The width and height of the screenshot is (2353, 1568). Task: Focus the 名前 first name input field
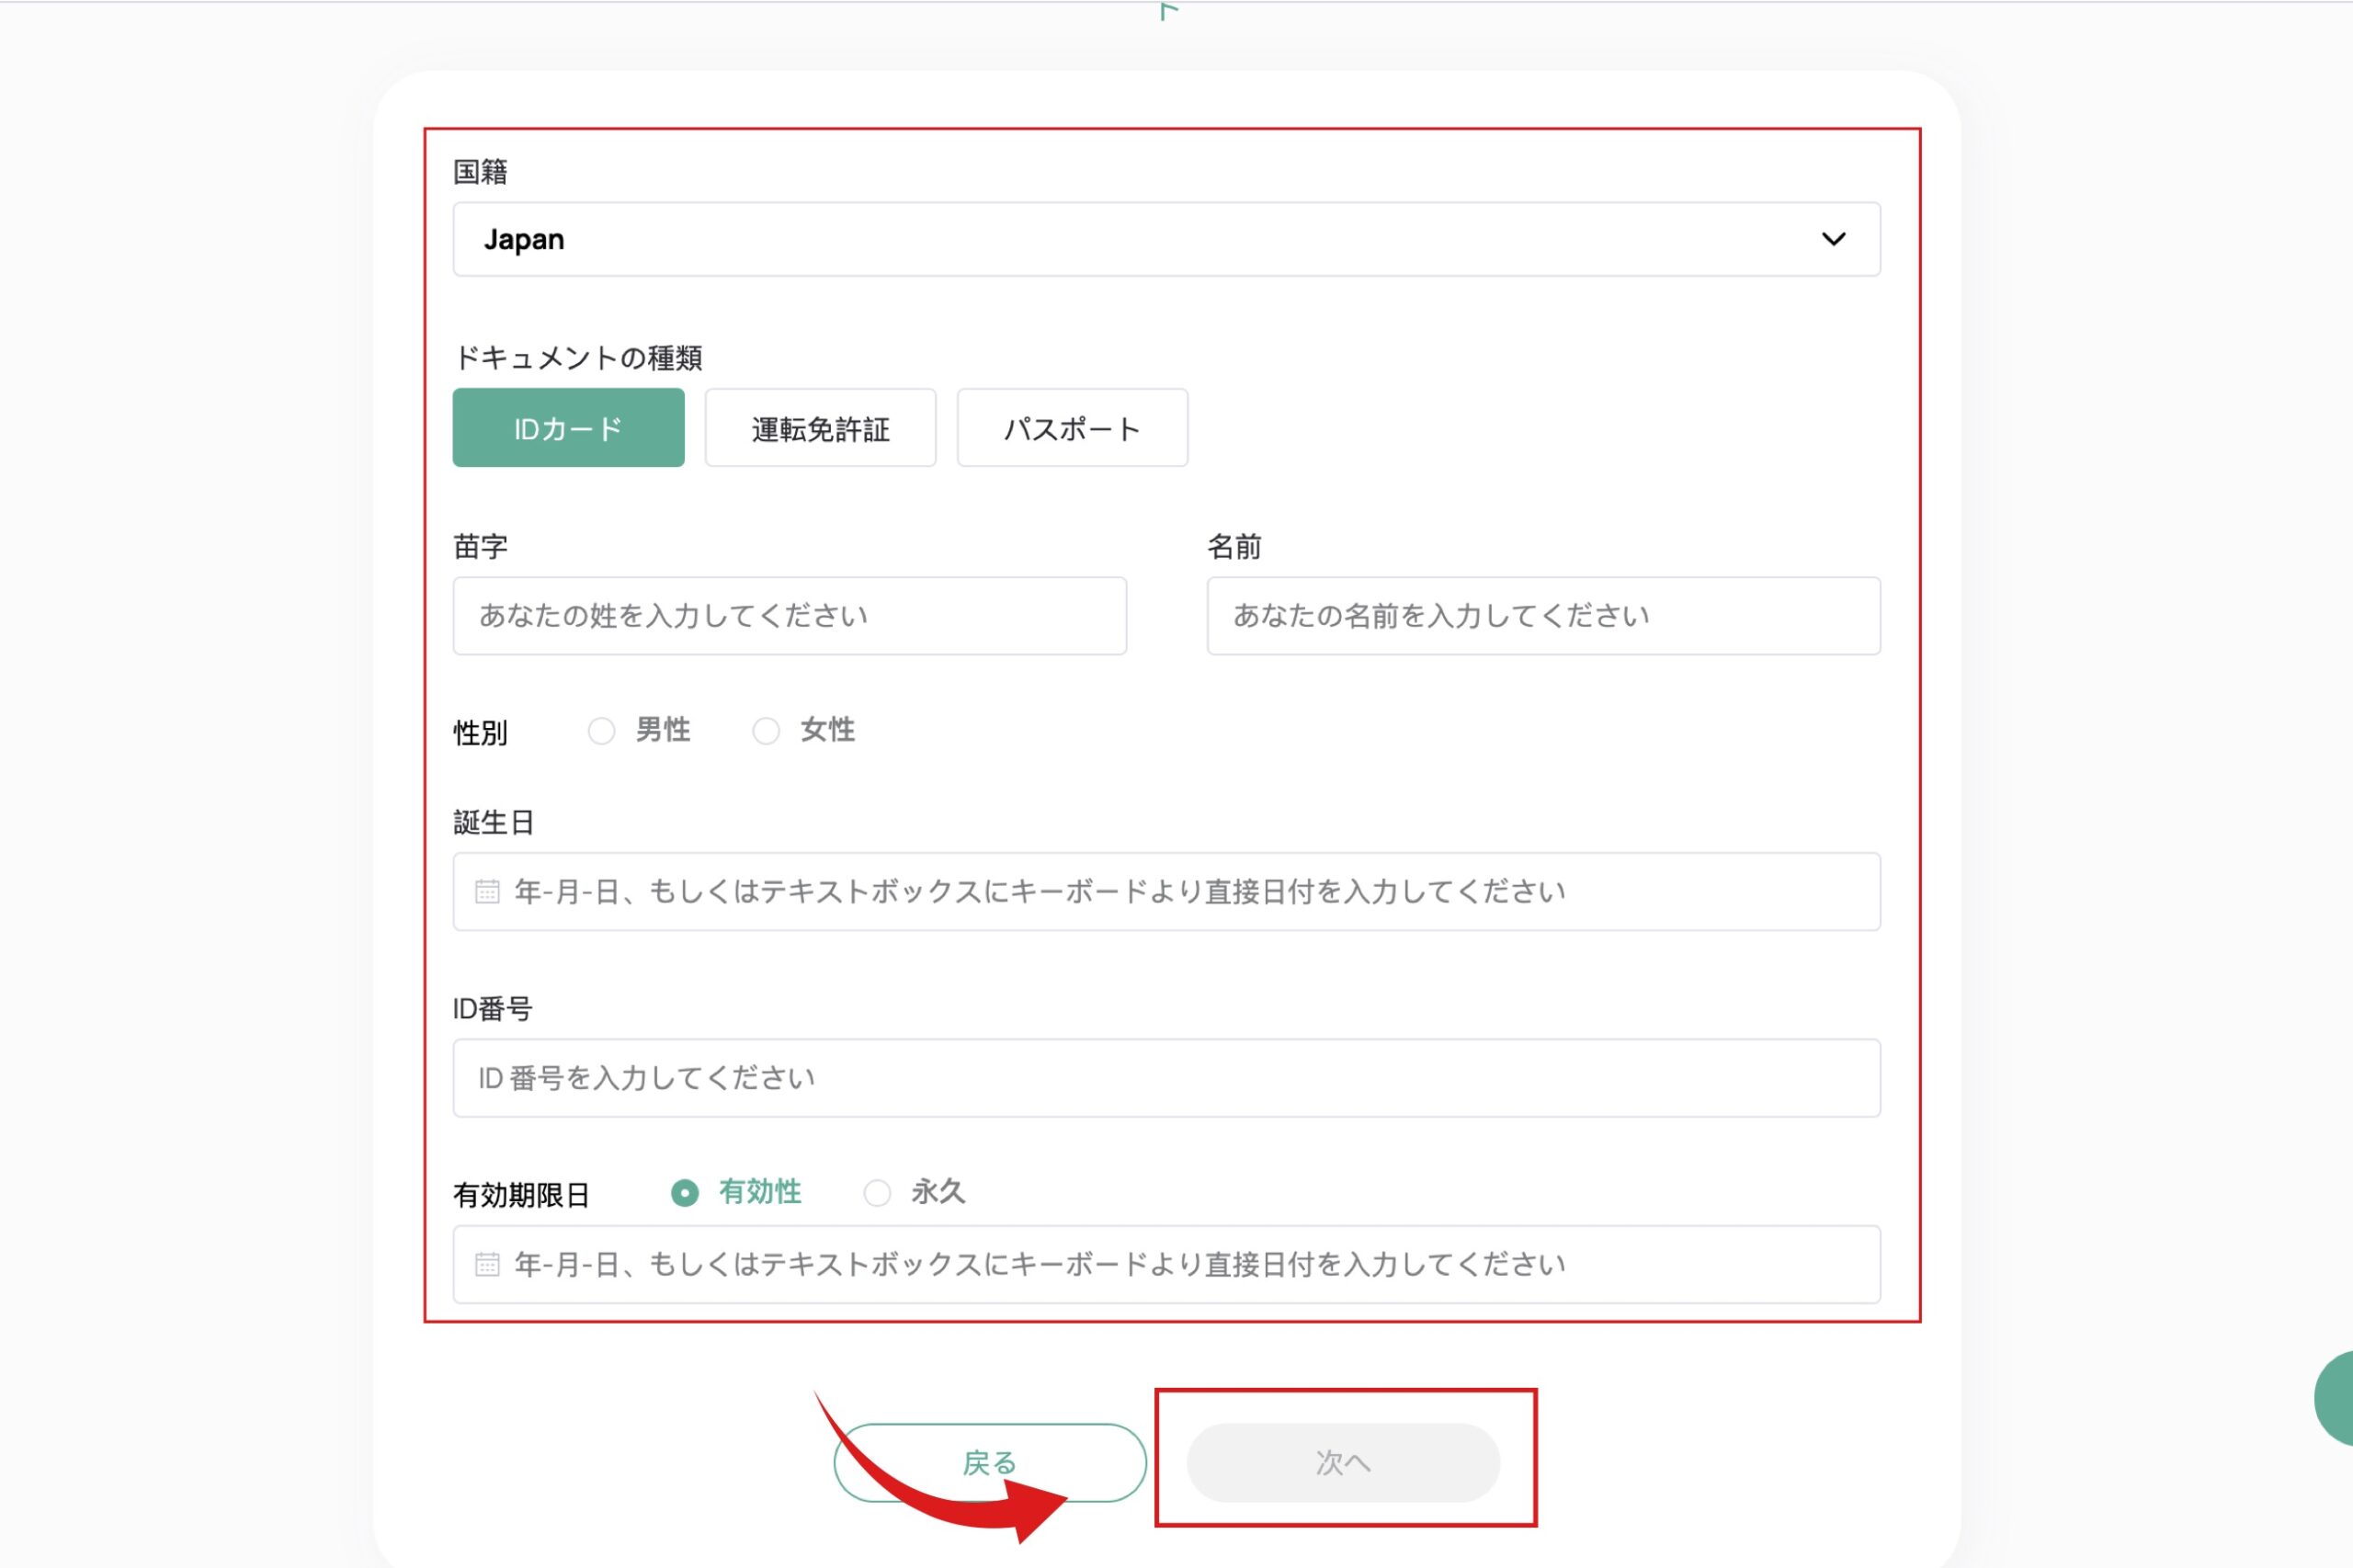pyautogui.click(x=1543, y=616)
